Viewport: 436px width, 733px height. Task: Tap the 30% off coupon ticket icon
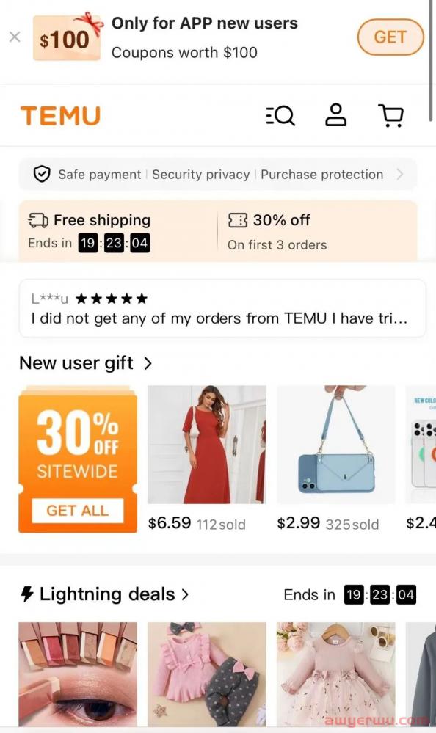[238, 220]
